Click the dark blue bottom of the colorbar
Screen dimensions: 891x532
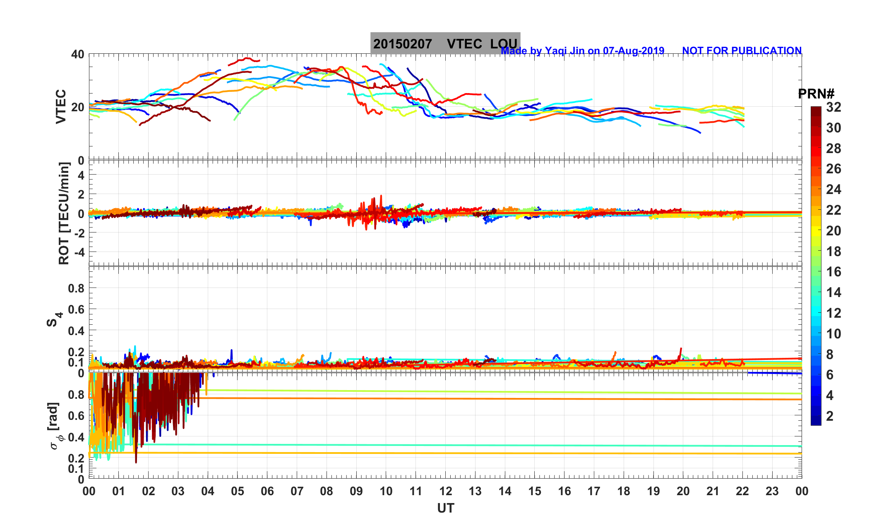(816, 420)
